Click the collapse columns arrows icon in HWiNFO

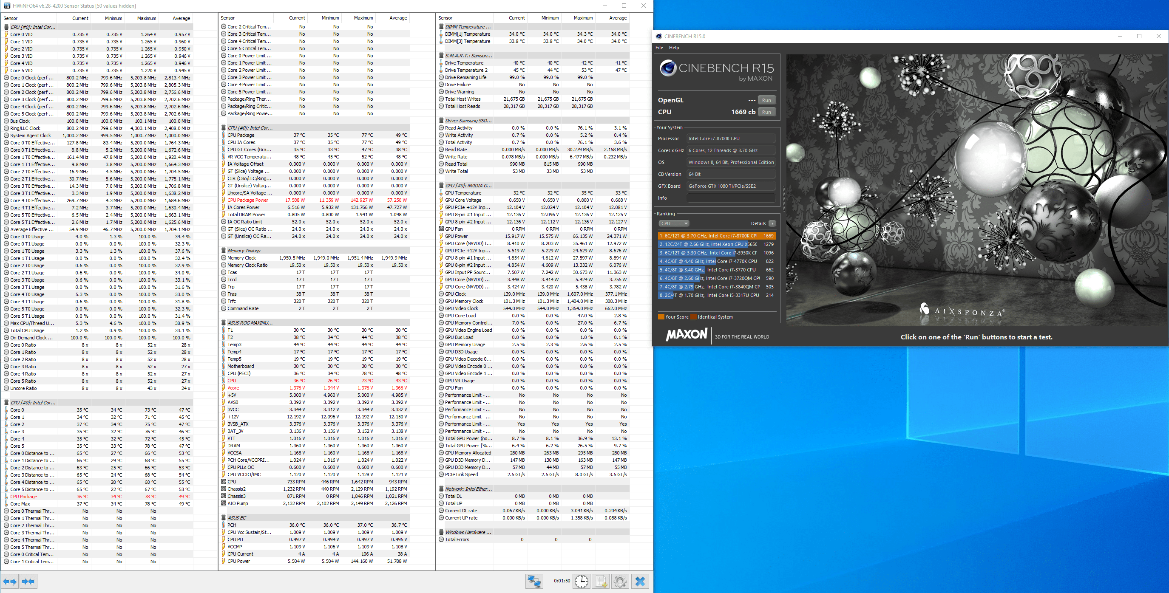click(28, 581)
